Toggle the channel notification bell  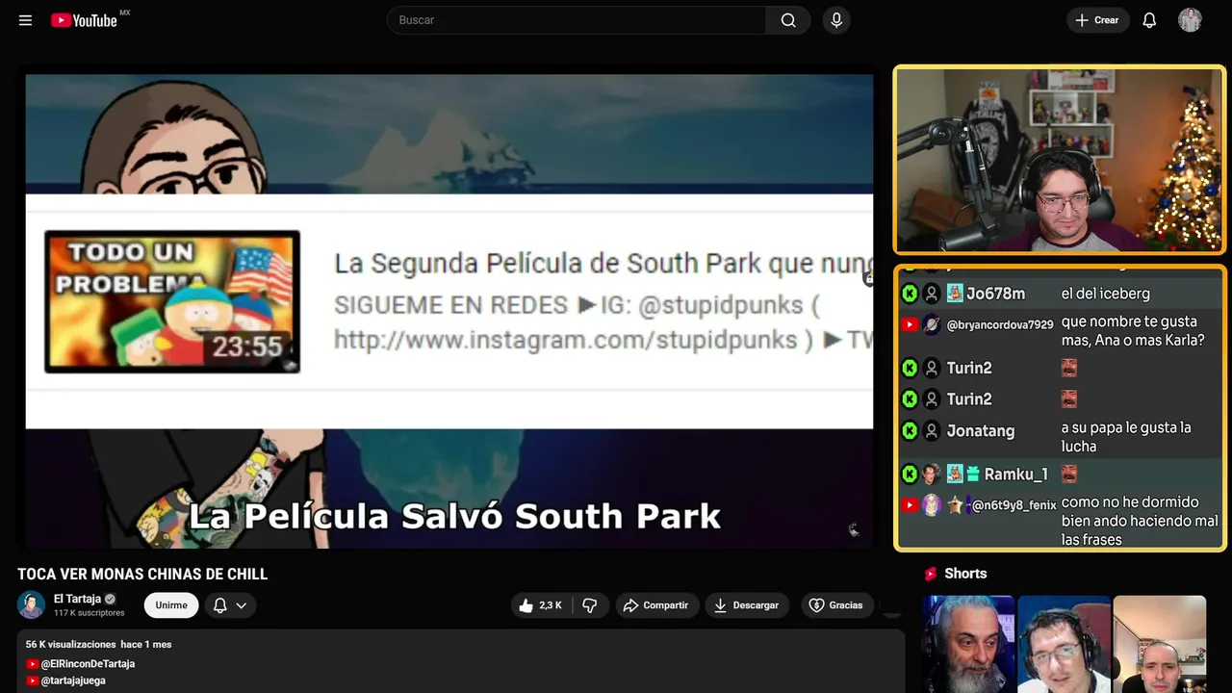point(219,605)
